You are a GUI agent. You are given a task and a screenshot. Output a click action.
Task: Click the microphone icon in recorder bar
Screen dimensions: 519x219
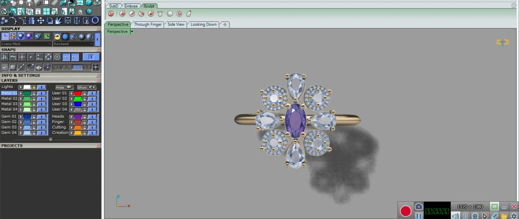(465, 215)
